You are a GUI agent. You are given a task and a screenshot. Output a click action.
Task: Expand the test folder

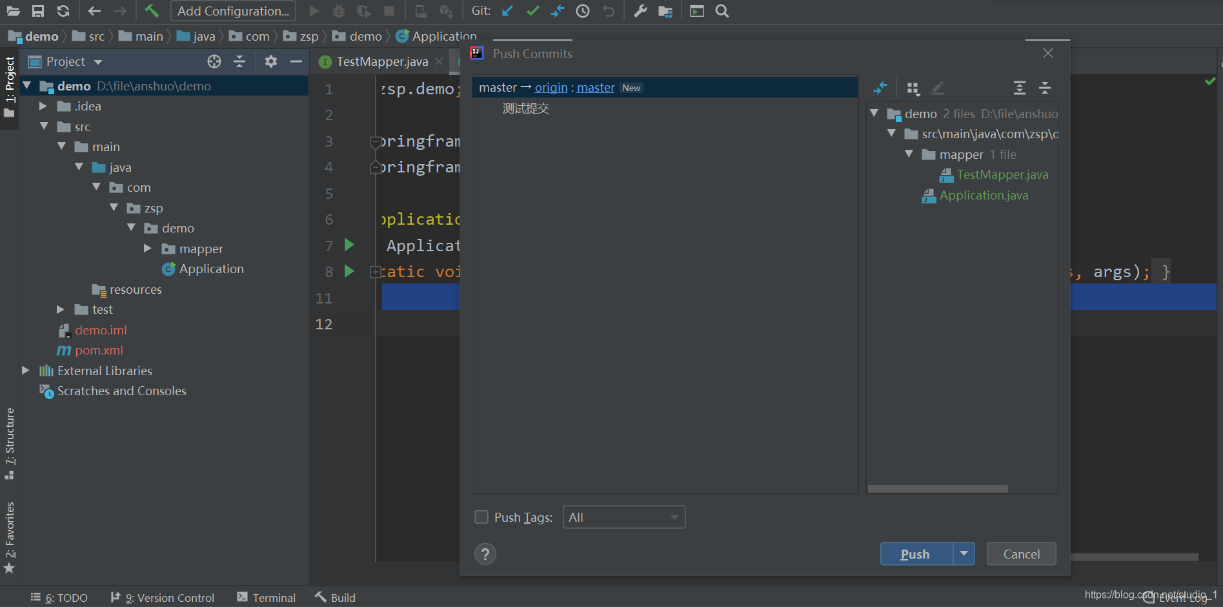tap(61, 309)
